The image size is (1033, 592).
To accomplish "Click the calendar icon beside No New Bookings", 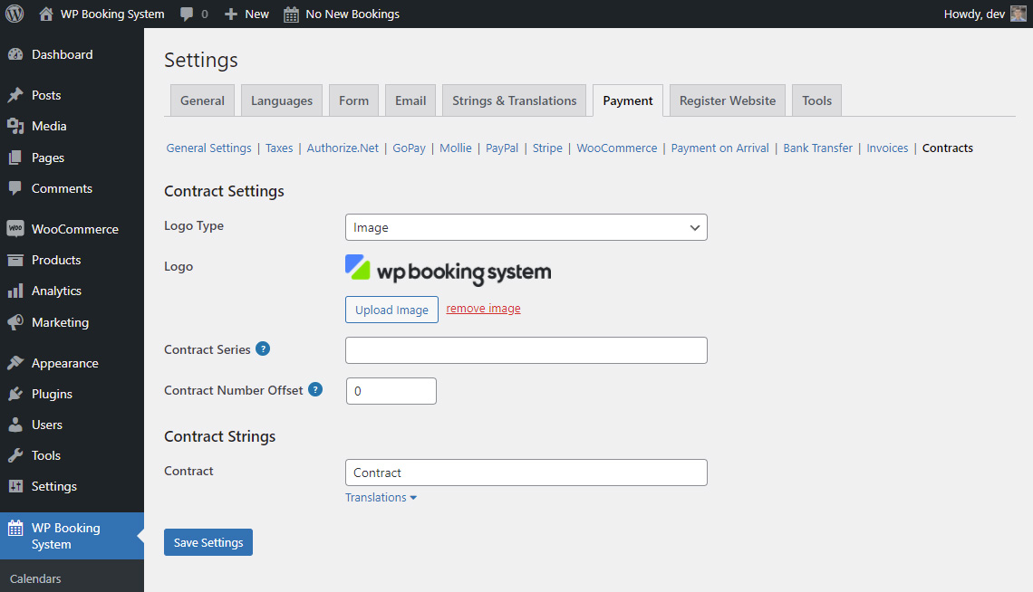I will [x=291, y=14].
